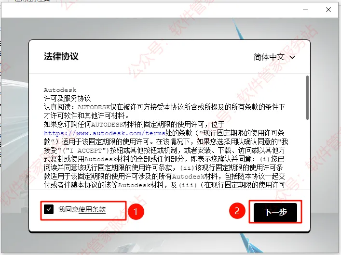This screenshot has height=255, width=341.
Task: Open the 简体中文 language dropdown
Action: (274, 57)
